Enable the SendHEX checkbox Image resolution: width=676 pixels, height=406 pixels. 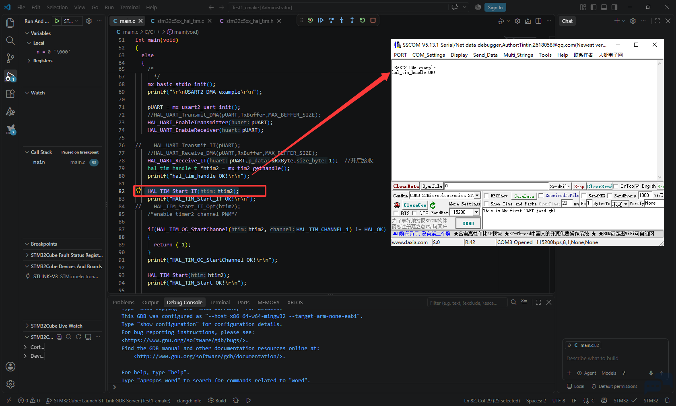(584, 196)
